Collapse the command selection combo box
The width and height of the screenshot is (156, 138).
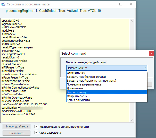click(x=145, y=68)
